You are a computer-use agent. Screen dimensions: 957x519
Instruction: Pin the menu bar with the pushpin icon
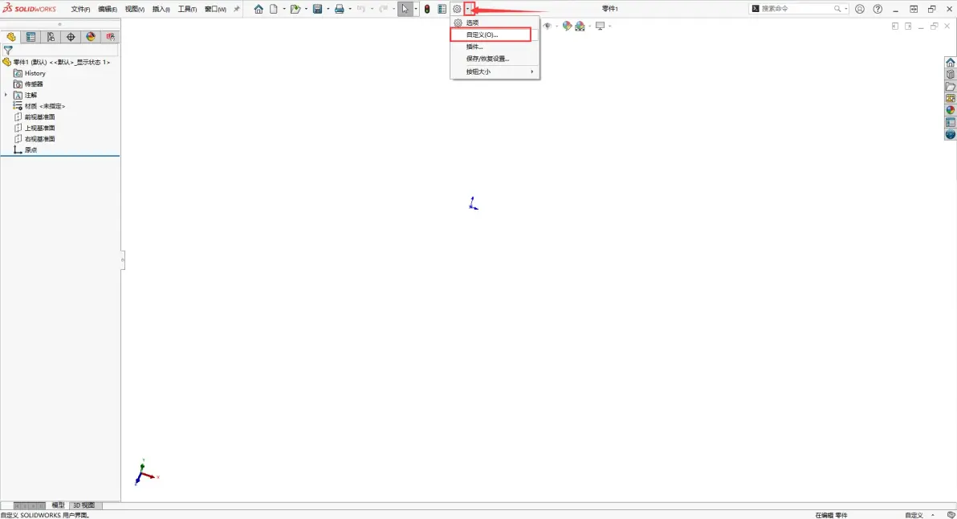(237, 9)
